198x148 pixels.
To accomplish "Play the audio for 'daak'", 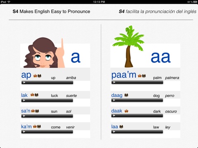I will click(114, 116).
